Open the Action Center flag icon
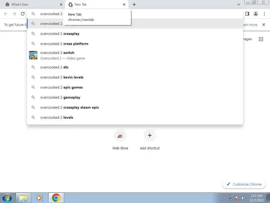The height and width of the screenshot is (203, 270). coord(237,198)
